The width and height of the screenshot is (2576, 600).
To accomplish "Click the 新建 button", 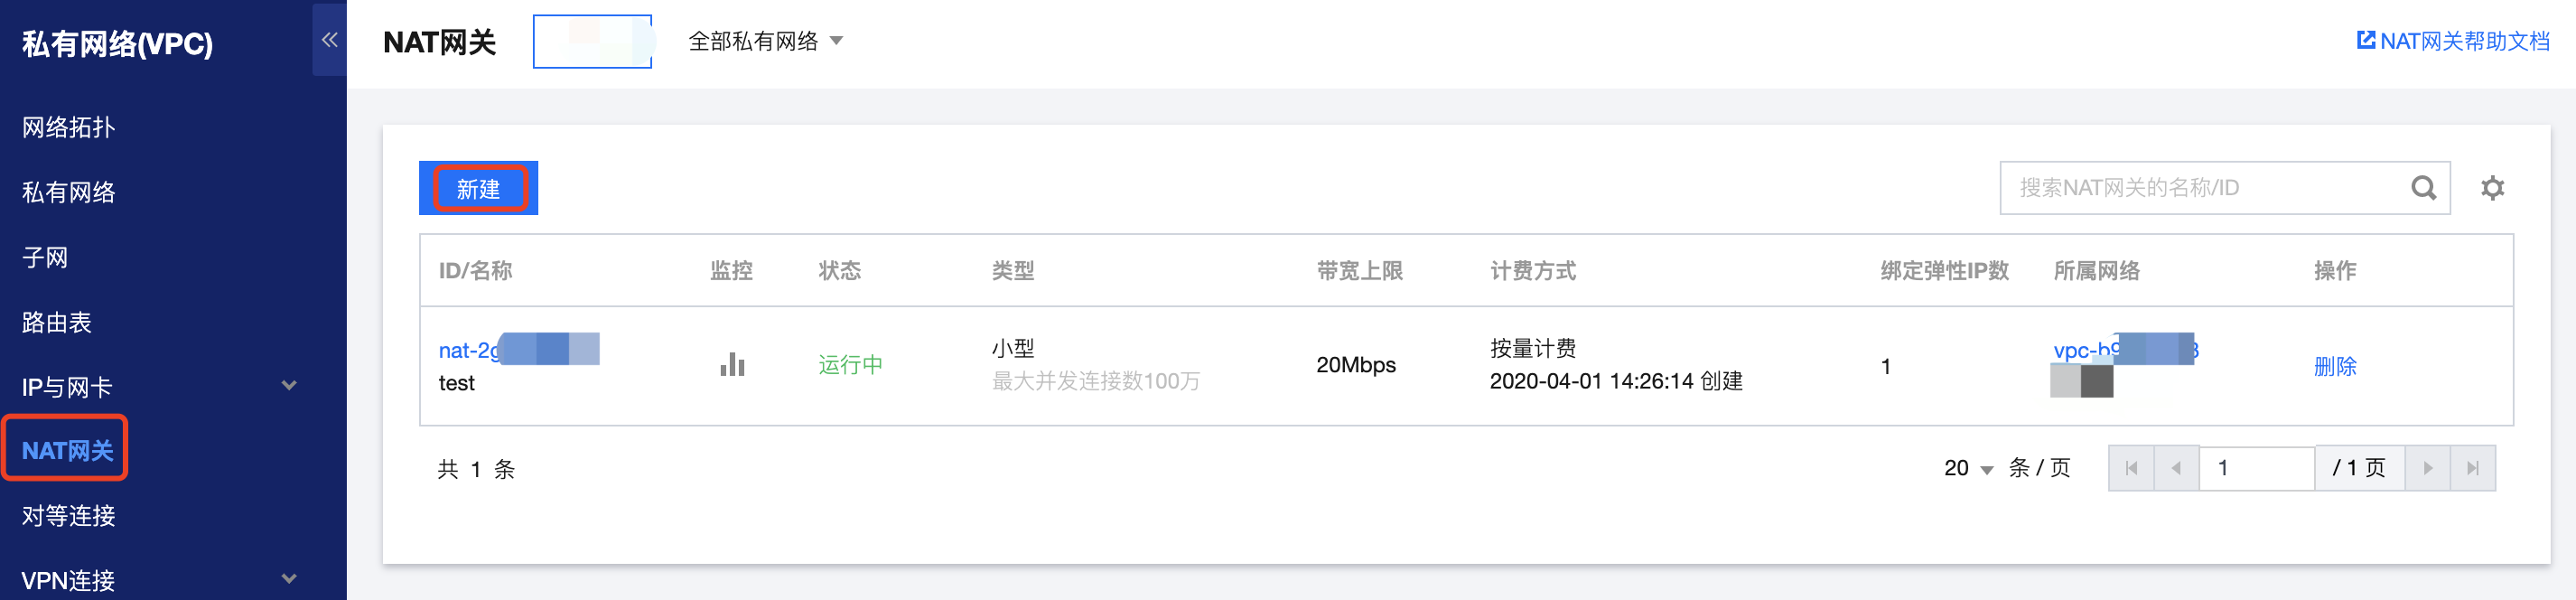I will pyautogui.click(x=478, y=188).
